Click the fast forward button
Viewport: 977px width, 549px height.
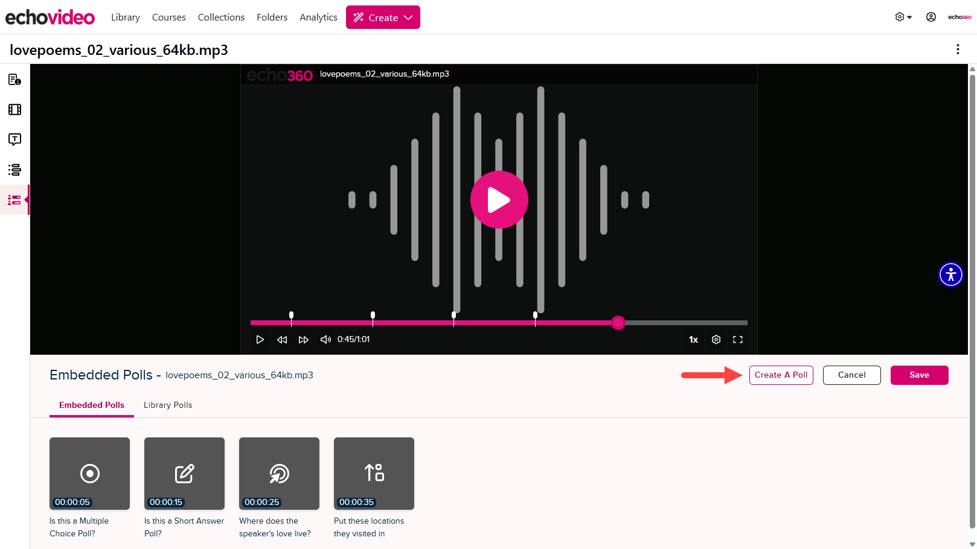click(303, 340)
